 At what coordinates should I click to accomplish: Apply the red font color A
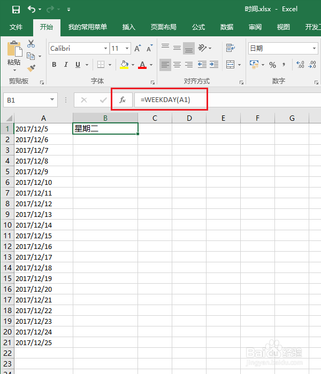tap(142, 65)
